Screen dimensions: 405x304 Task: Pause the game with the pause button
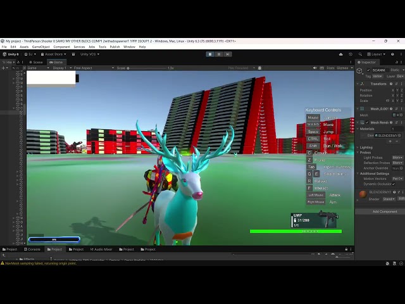[x=219, y=54]
